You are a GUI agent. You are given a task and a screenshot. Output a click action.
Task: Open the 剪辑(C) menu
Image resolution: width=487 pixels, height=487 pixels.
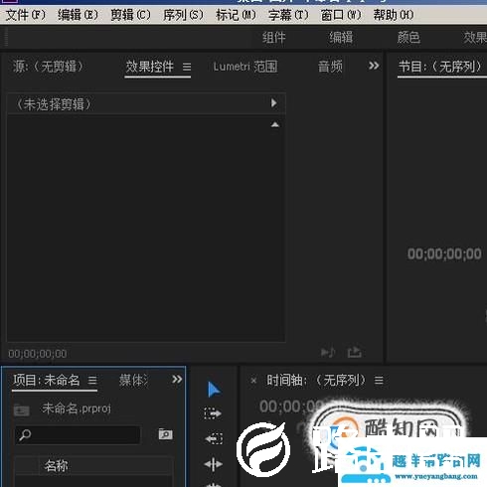pos(130,15)
